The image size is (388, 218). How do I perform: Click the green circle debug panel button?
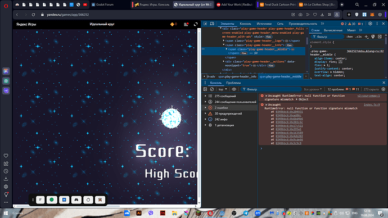tap(52, 199)
